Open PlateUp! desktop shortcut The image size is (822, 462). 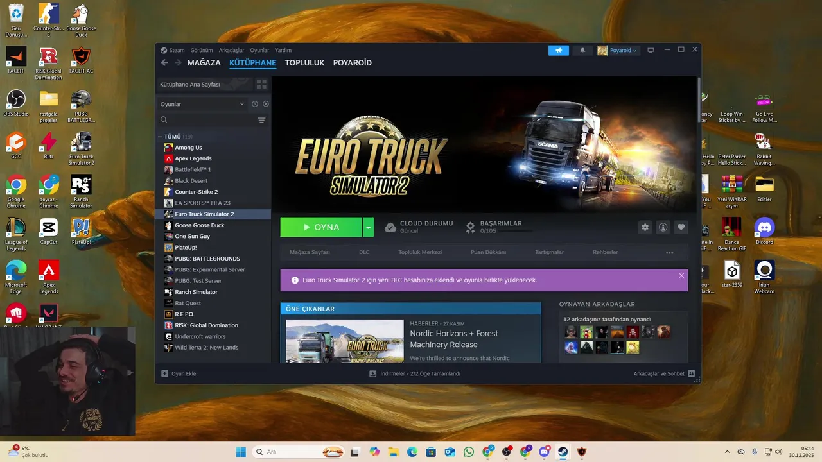(x=81, y=231)
